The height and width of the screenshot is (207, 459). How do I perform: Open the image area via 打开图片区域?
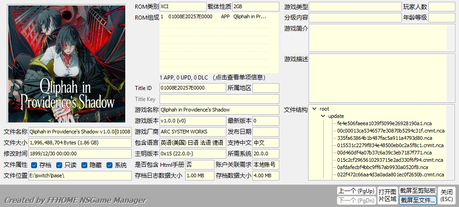coord(388,195)
